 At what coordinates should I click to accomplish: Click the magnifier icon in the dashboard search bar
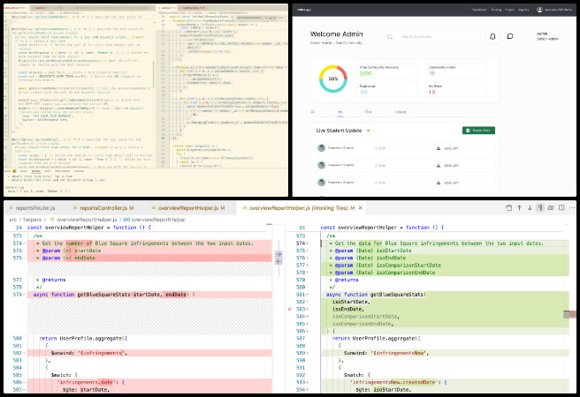(x=390, y=37)
